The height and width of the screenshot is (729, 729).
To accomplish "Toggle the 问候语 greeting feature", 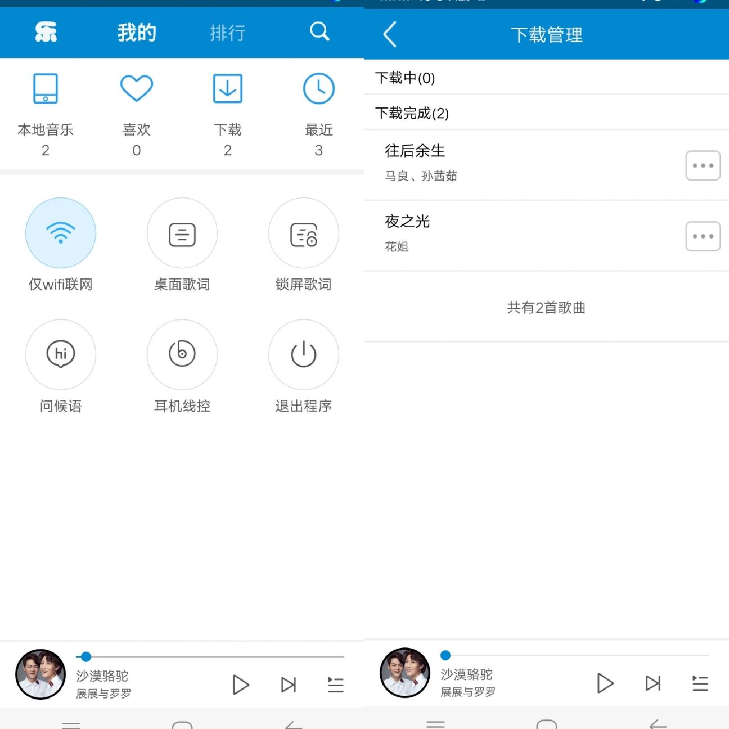I will (61, 368).
